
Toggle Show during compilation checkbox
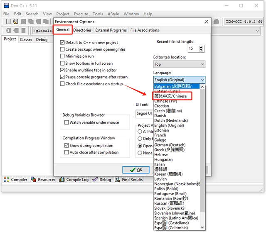click(x=66, y=145)
